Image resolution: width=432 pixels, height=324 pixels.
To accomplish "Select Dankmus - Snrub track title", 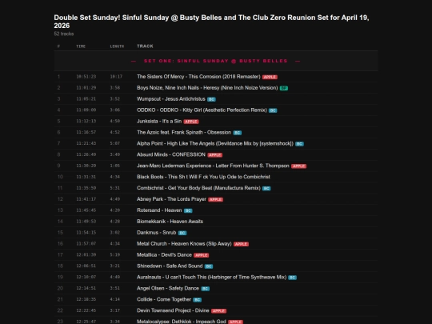I will coord(157,233).
